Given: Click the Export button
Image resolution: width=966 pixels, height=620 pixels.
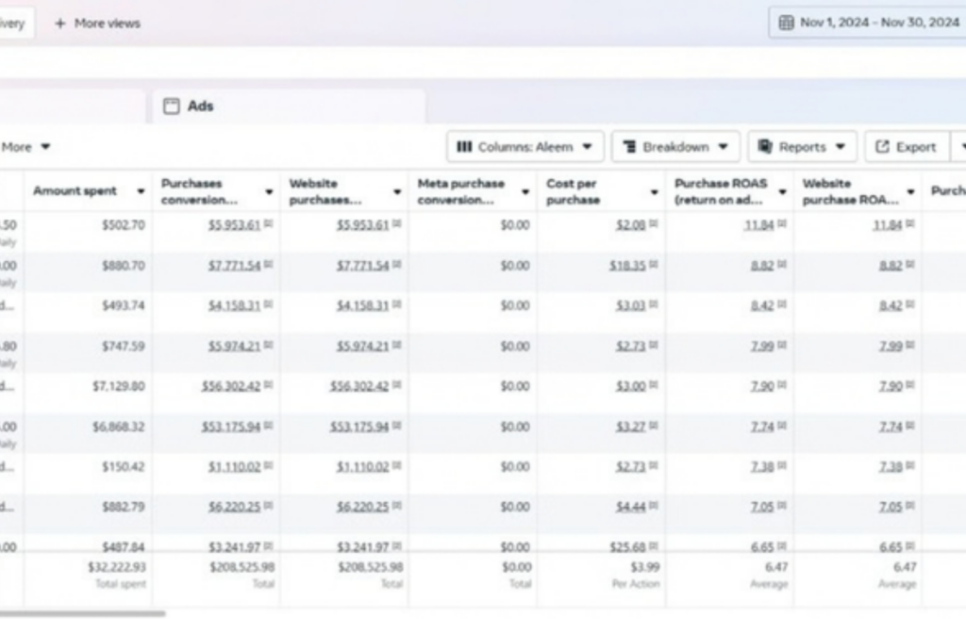Looking at the screenshot, I should [x=907, y=147].
